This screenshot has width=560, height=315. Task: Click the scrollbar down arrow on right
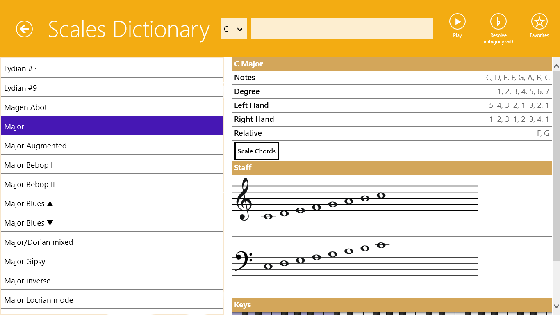(x=556, y=306)
